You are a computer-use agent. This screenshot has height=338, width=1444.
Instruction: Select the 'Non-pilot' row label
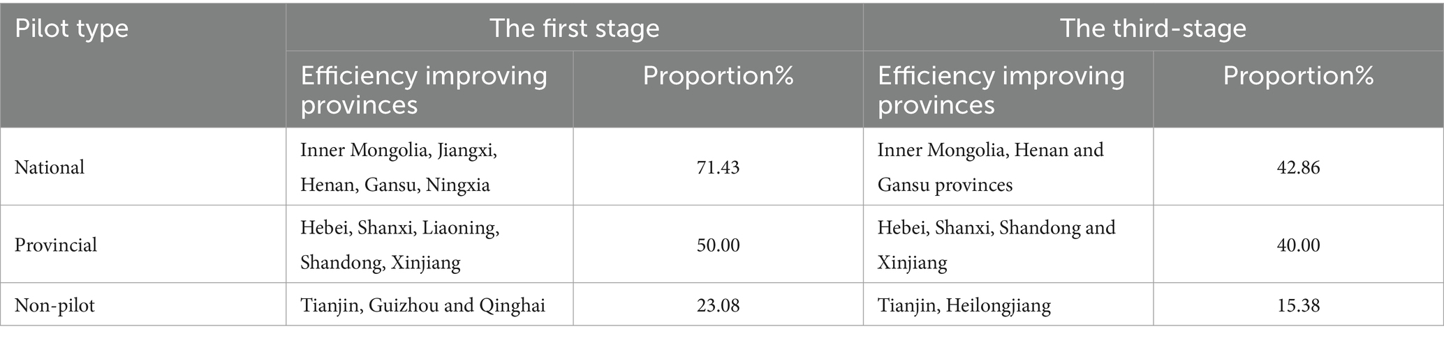click(x=54, y=305)
